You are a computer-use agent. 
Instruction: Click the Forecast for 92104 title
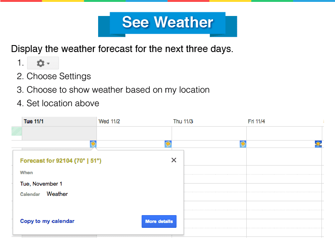click(61, 161)
